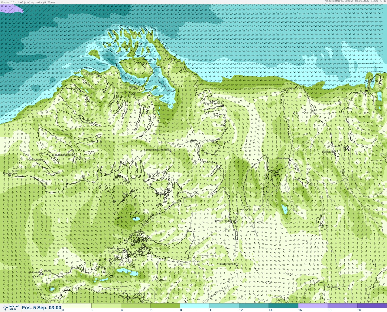
Task: Click the Veðurstofa Íslands logo
Action: click(x=11, y=308)
